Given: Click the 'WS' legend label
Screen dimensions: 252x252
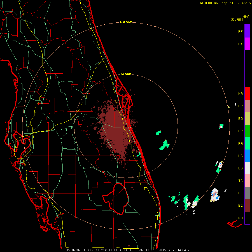Looking at the screenshot, I should (240, 156).
